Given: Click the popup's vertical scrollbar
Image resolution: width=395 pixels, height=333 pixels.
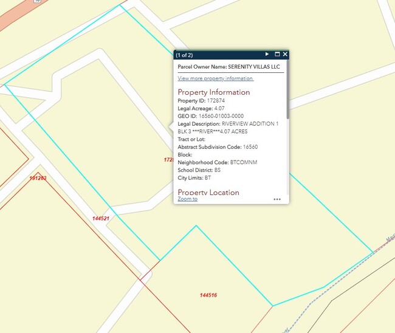Looking at the screenshot, I should click(287, 91).
